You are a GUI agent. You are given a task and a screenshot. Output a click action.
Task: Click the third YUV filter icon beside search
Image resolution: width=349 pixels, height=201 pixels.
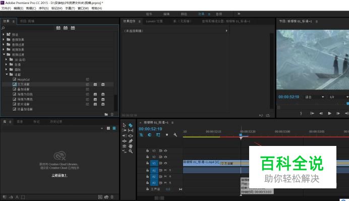73,28
